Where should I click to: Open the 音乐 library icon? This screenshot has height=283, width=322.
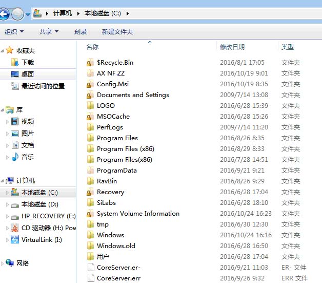click(15, 157)
